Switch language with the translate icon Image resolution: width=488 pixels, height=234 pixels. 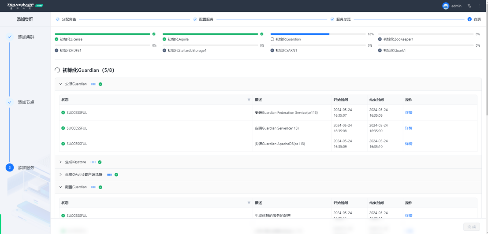point(469,6)
